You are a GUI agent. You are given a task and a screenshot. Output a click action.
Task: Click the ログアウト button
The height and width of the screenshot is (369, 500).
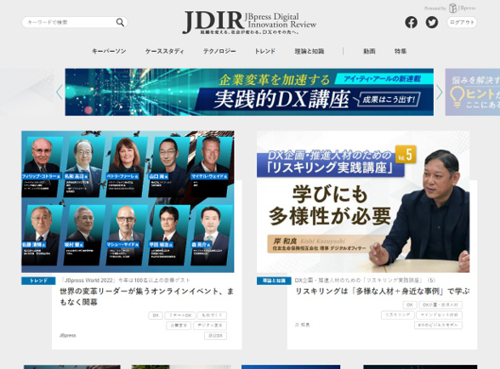462,22
